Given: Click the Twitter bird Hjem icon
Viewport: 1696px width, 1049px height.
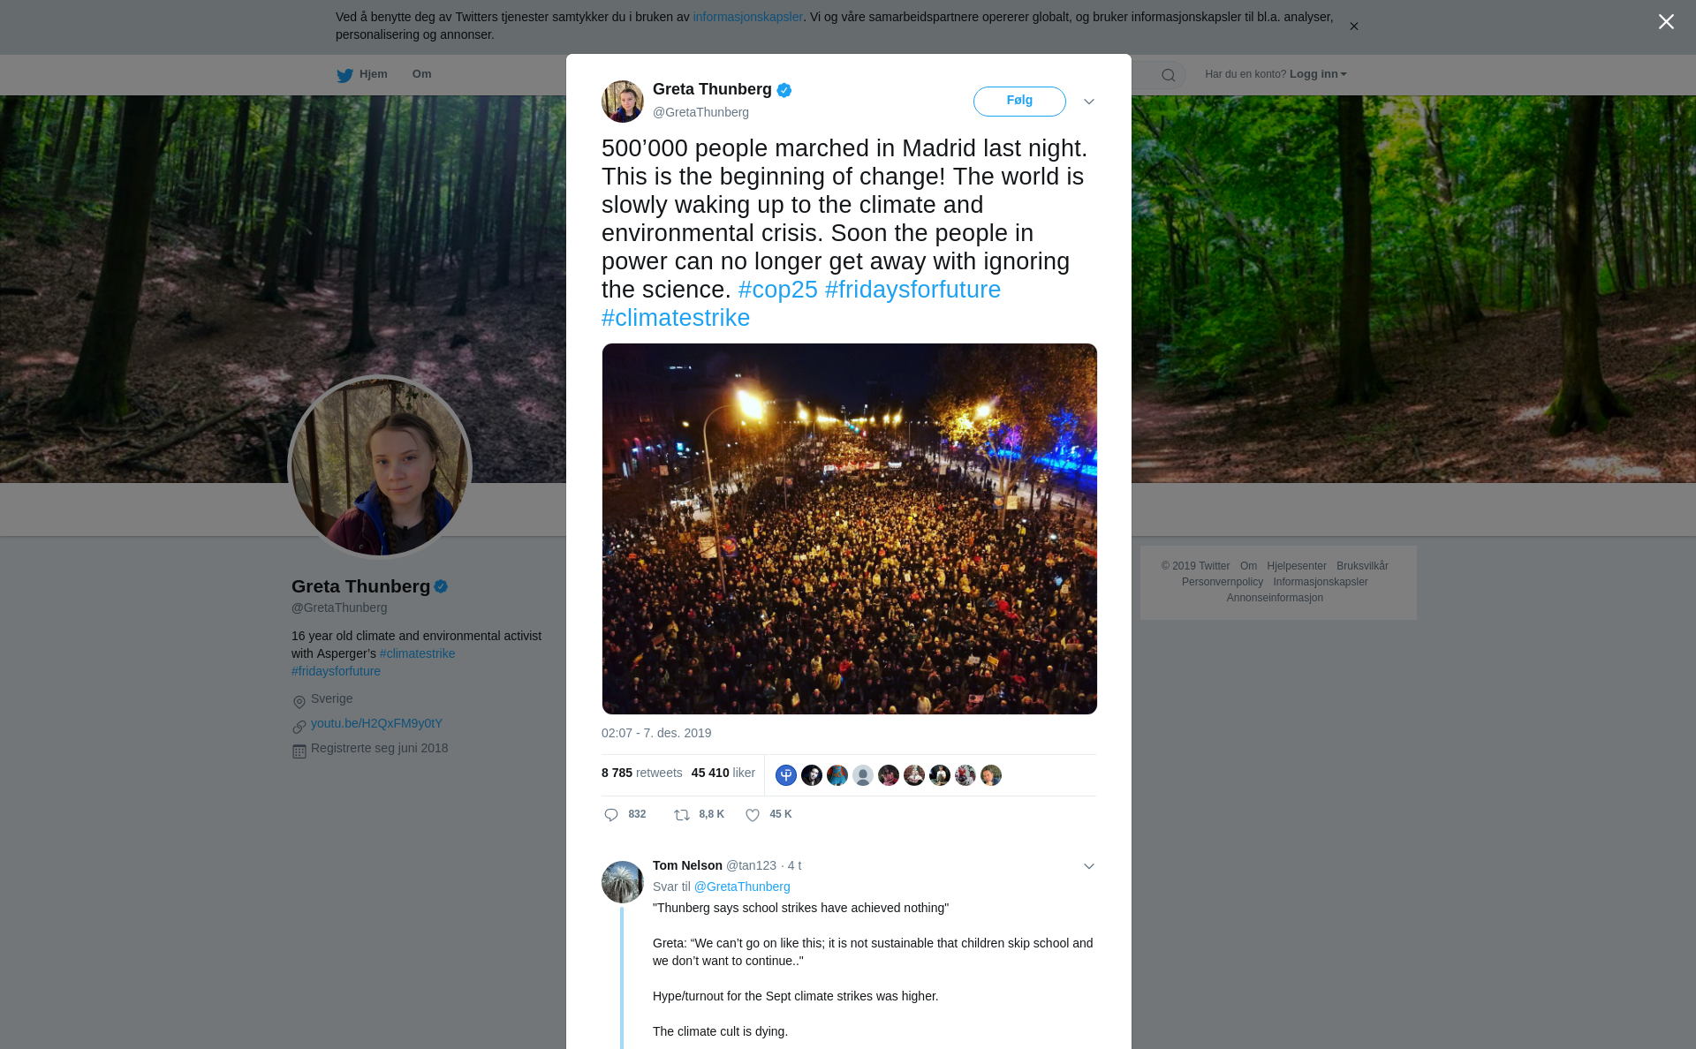Looking at the screenshot, I should click(x=345, y=75).
